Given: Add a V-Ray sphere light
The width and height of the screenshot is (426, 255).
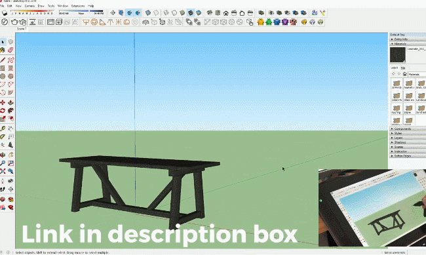Looking at the screenshot, I should click(x=94, y=22).
